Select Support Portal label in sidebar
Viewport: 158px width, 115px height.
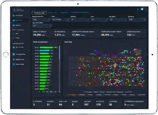[20, 60]
